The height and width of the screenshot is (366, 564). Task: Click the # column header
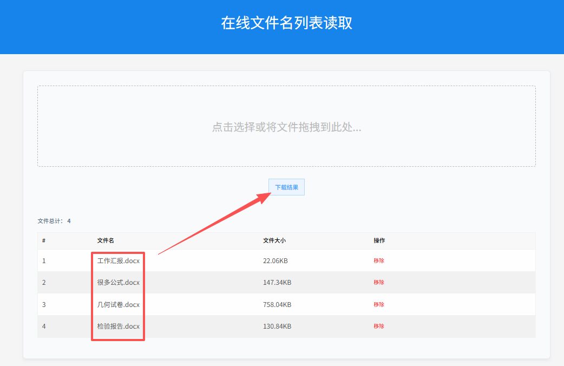(x=43, y=240)
